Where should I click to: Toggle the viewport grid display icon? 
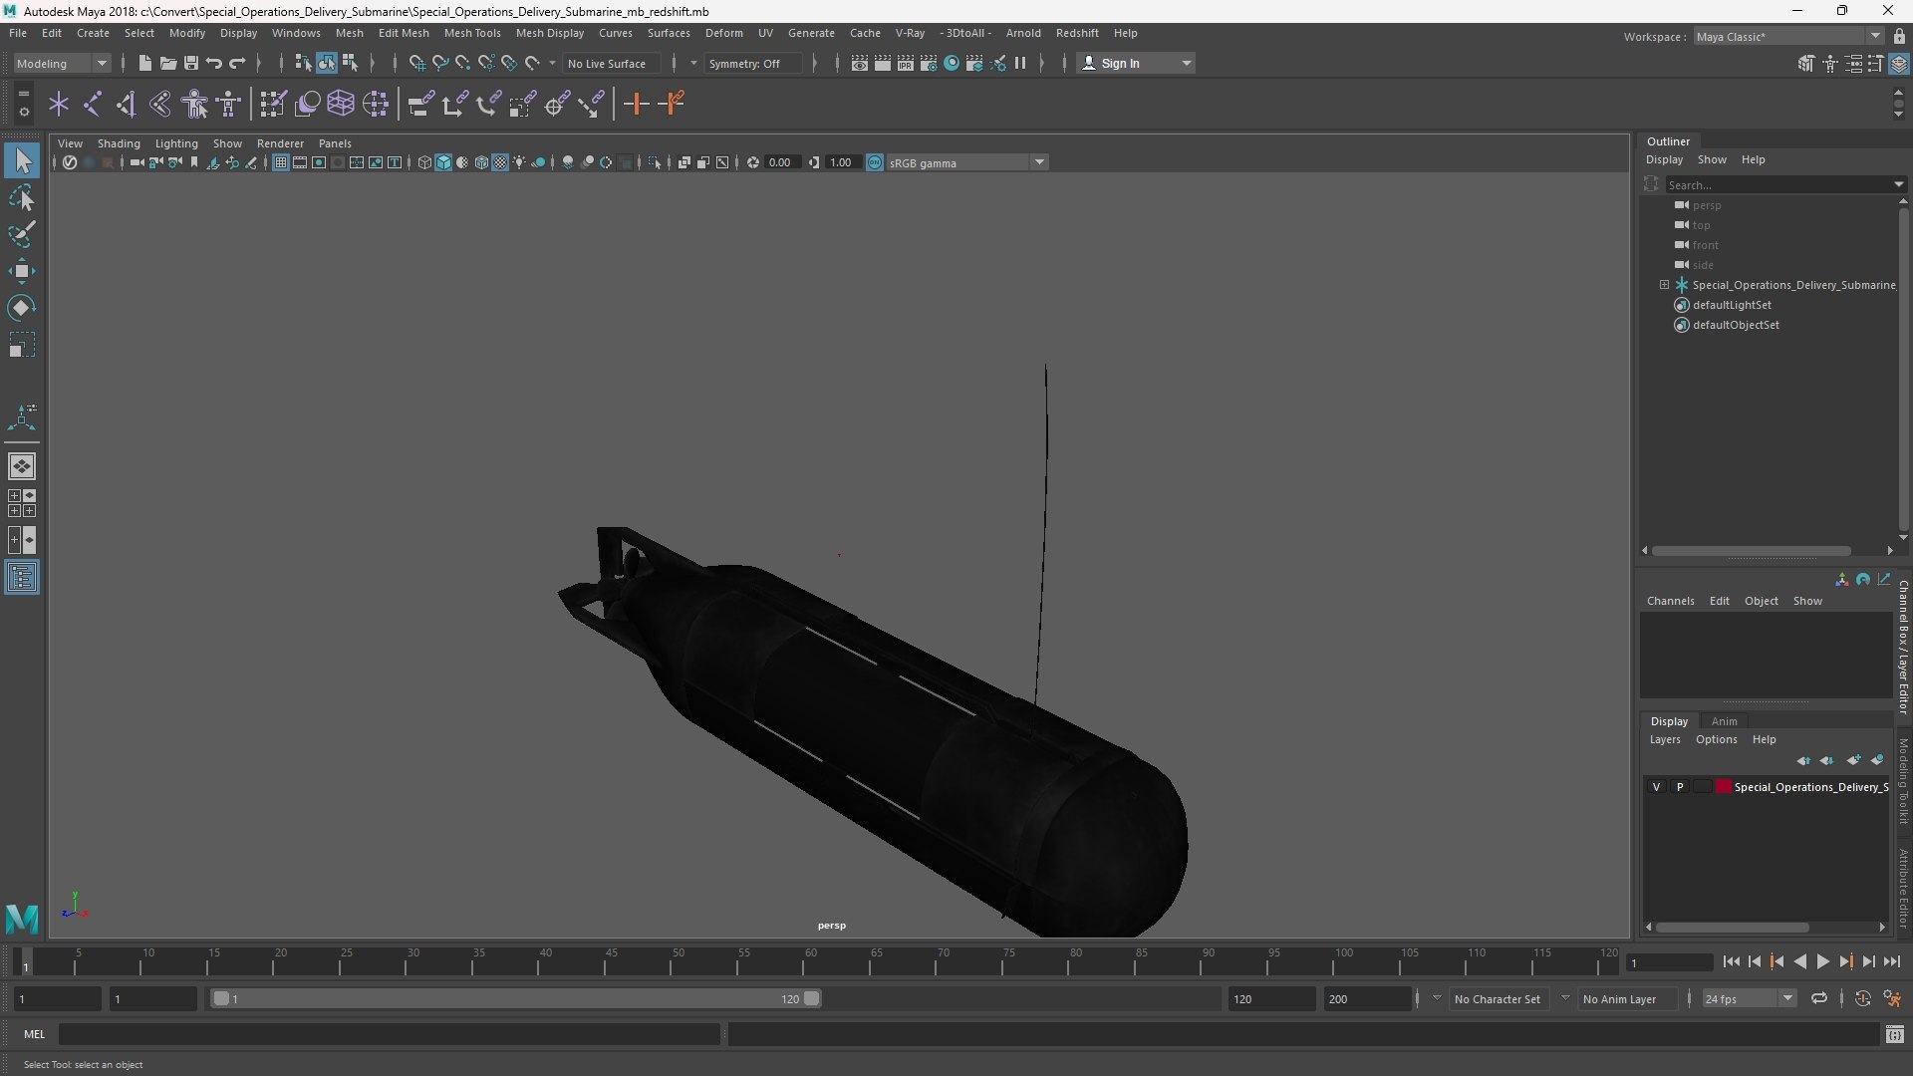pyautogui.click(x=281, y=162)
